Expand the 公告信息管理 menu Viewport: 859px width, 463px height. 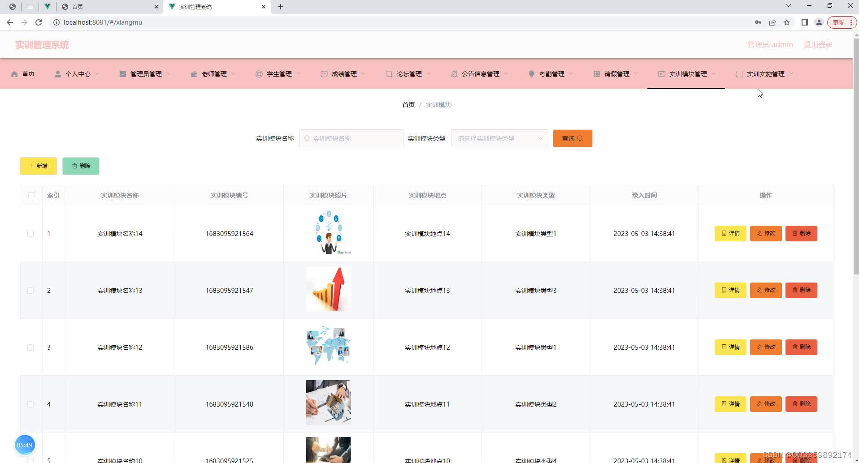click(479, 74)
